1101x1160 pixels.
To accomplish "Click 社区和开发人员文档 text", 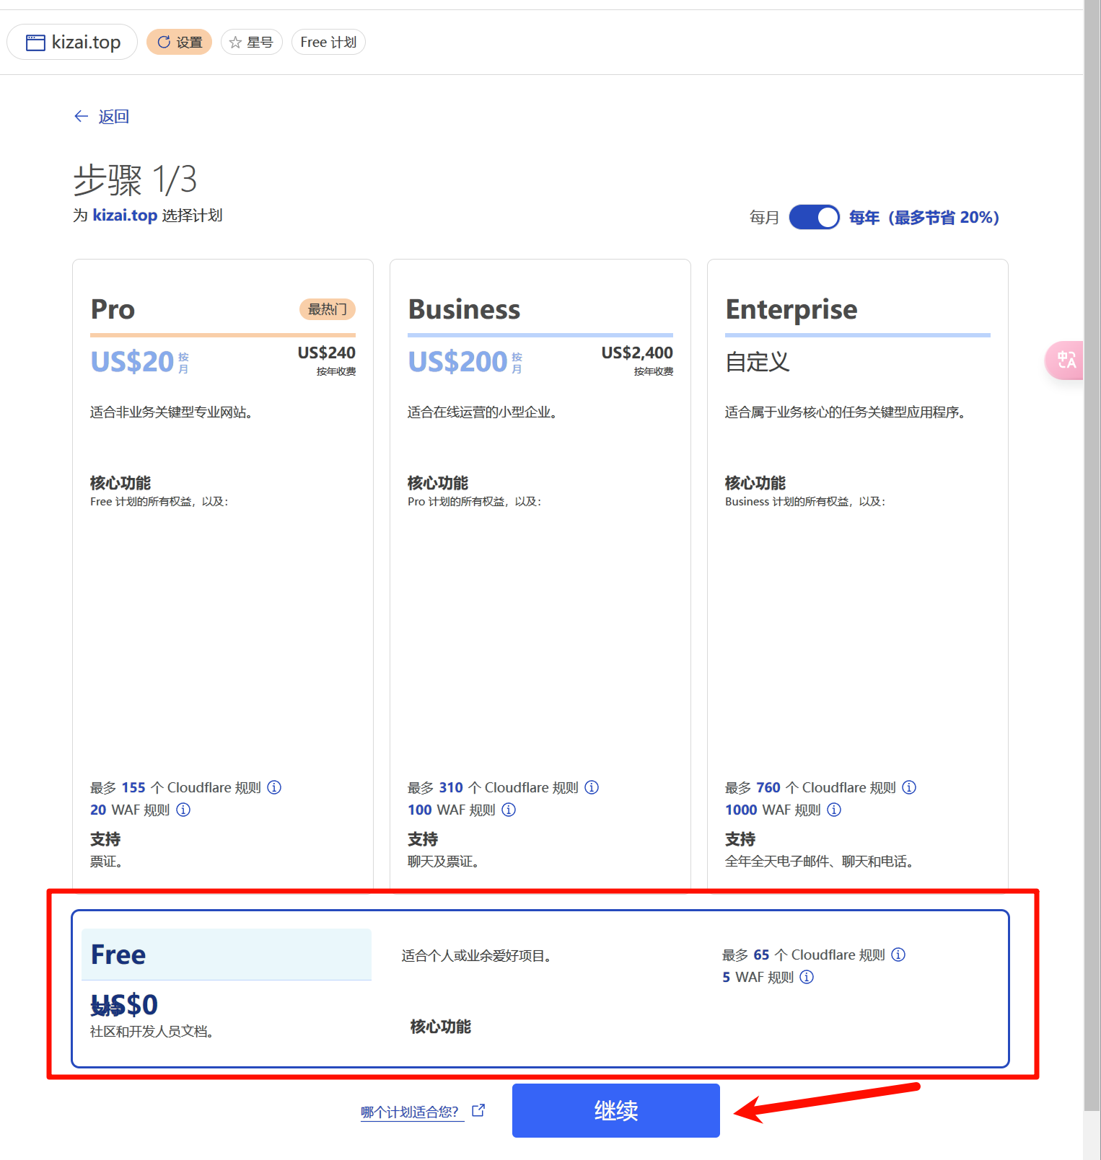I will [x=152, y=1032].
